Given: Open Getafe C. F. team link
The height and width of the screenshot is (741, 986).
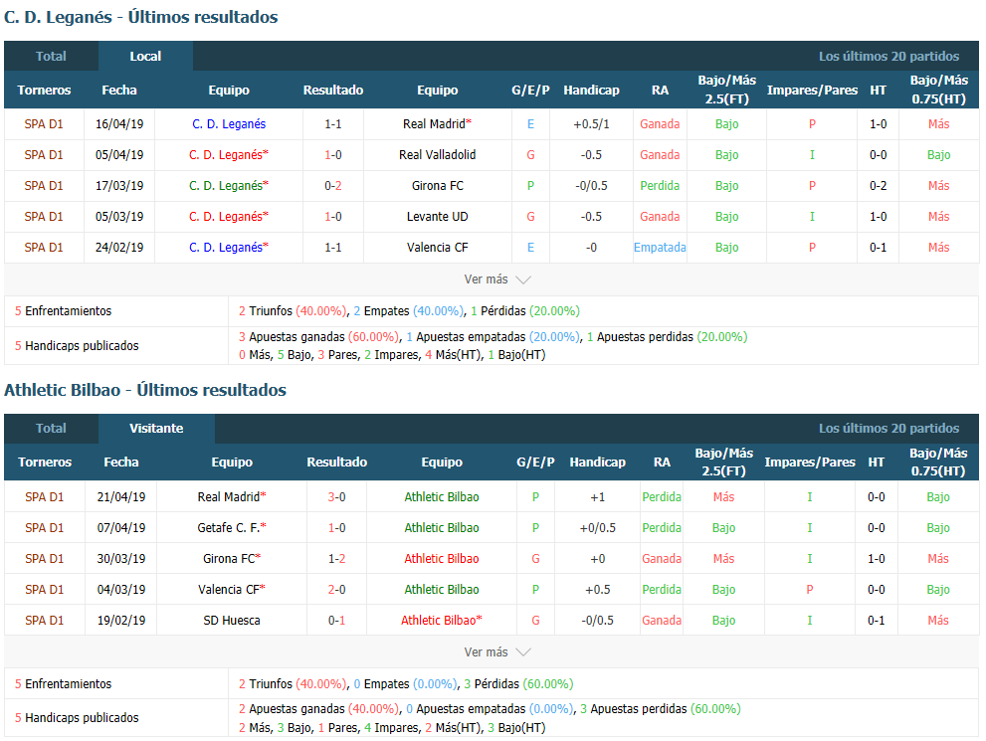Looking at the screenshot, I should click(232, 527).
